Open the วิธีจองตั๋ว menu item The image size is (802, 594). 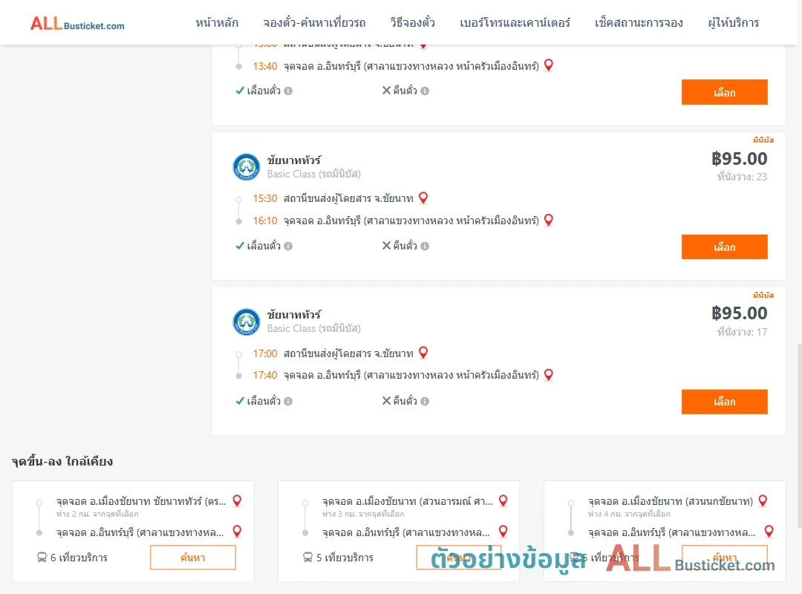point(412,23)
